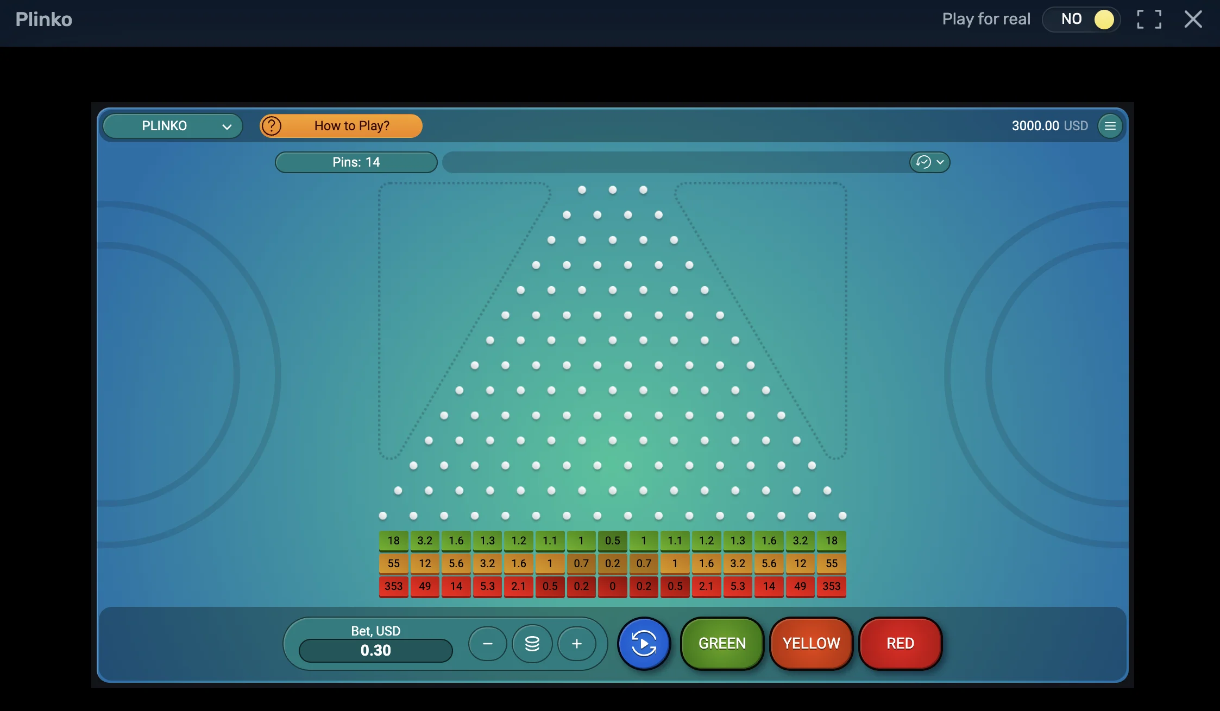This screenshot has height=711, width=1220.
Task: Click the 0.30 bet amount field
Action: point(375,650)
